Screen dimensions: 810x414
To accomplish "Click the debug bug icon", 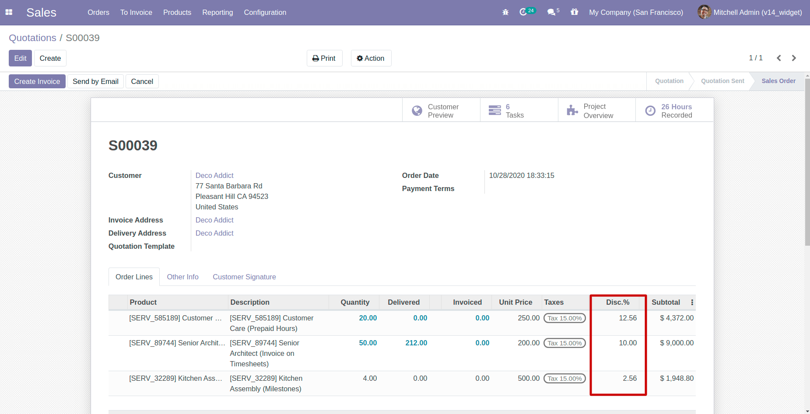I will pyautogui.click(x=505, y=12).
